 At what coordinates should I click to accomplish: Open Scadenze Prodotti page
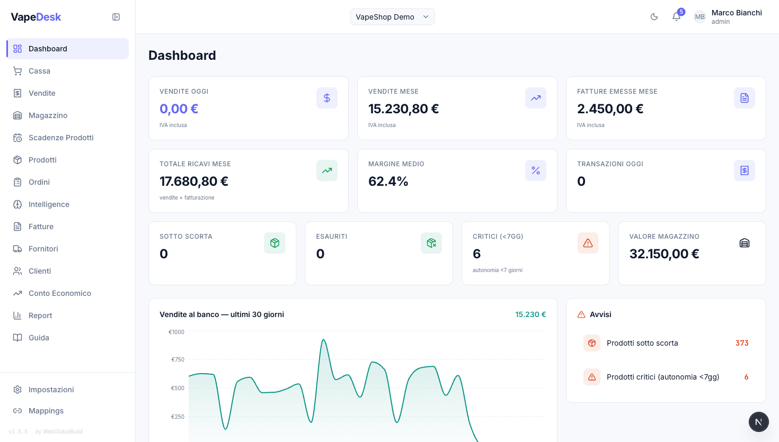(x=61, y=138)
